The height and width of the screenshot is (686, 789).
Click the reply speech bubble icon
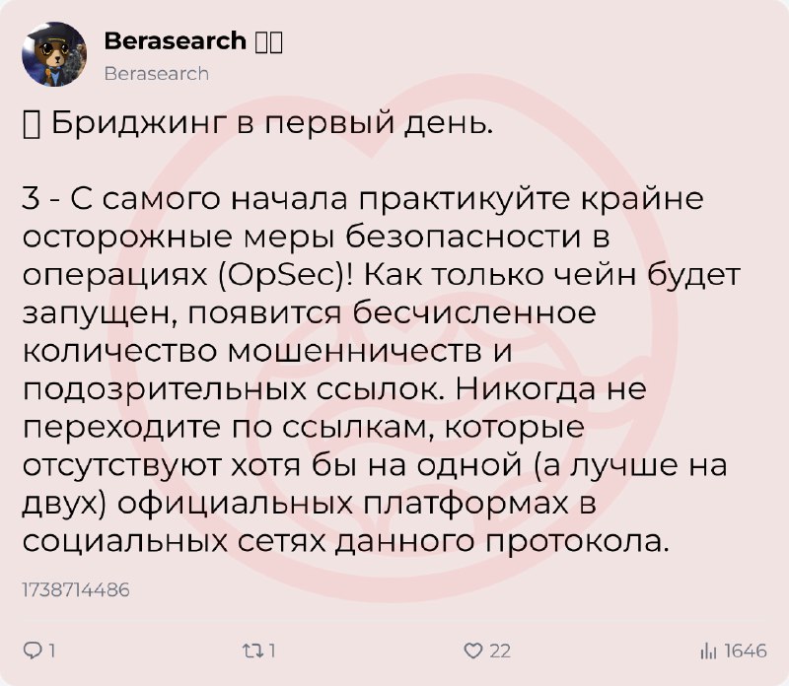pos(35,652)
